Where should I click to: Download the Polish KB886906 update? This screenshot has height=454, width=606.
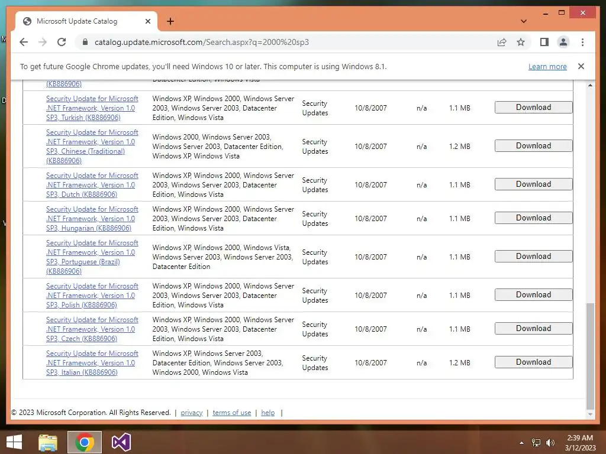point(533,294)
